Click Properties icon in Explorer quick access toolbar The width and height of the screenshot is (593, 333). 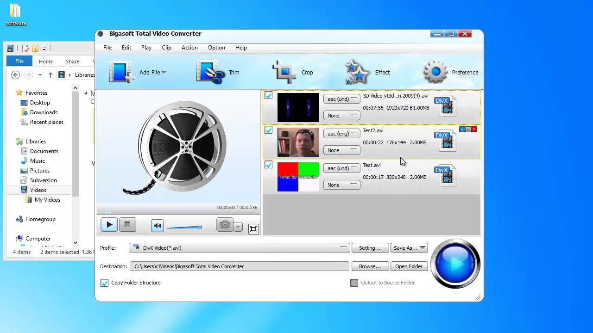tap(25, 48)
